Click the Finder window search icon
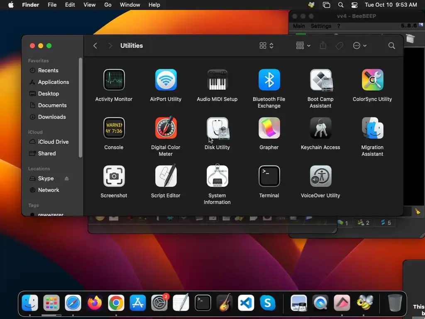 tap(391, 46)
